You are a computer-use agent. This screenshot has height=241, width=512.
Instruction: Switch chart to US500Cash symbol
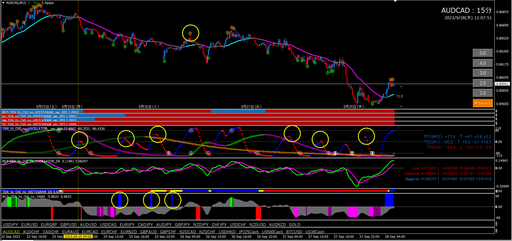(272, 232)
